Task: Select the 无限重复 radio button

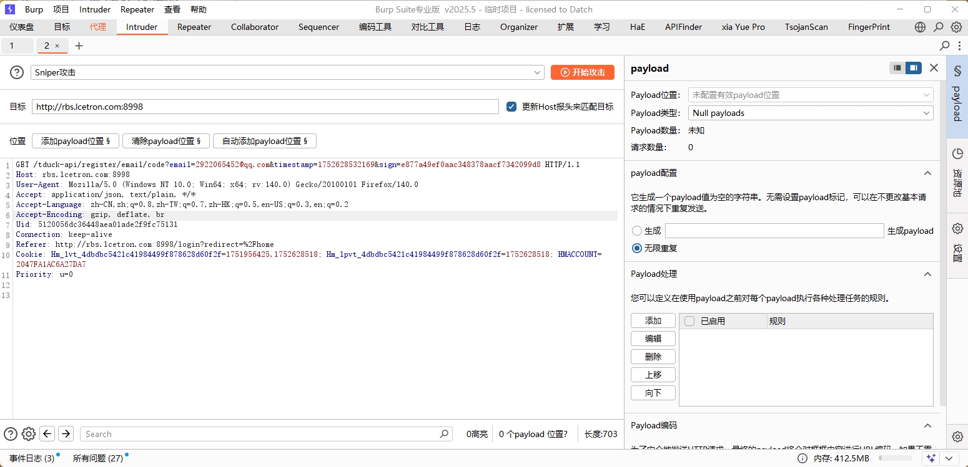Action: tap(637, 248)
